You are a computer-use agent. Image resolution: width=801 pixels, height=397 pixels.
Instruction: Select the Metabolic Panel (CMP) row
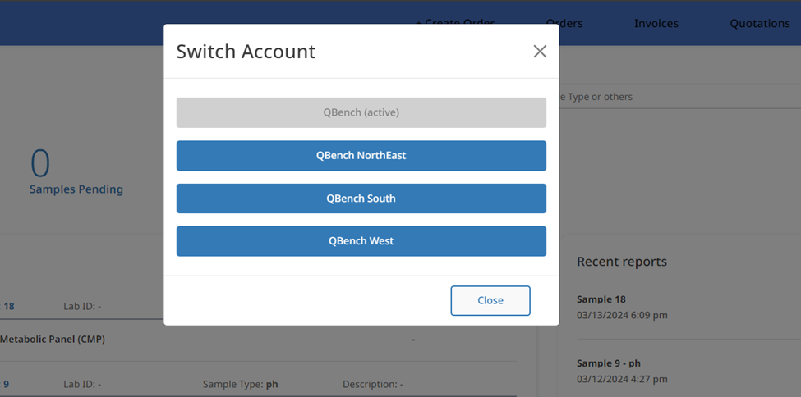tap(53, 340)
